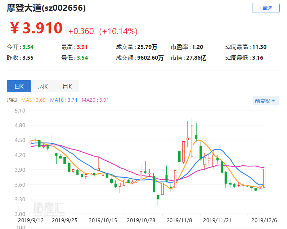
Task: Open the 前复权 adjustment dropdown
Action: 266,101
